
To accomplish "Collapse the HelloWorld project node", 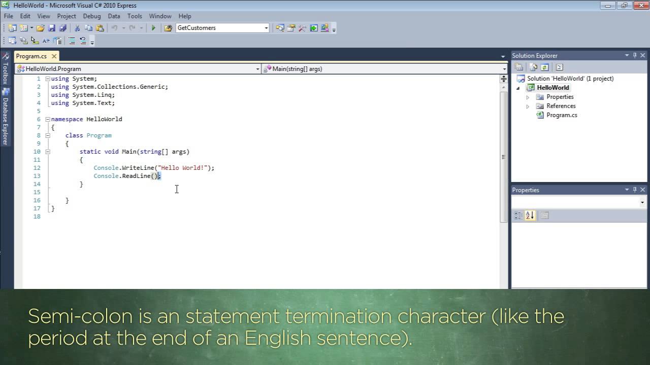I will click(x=518, y=88).
